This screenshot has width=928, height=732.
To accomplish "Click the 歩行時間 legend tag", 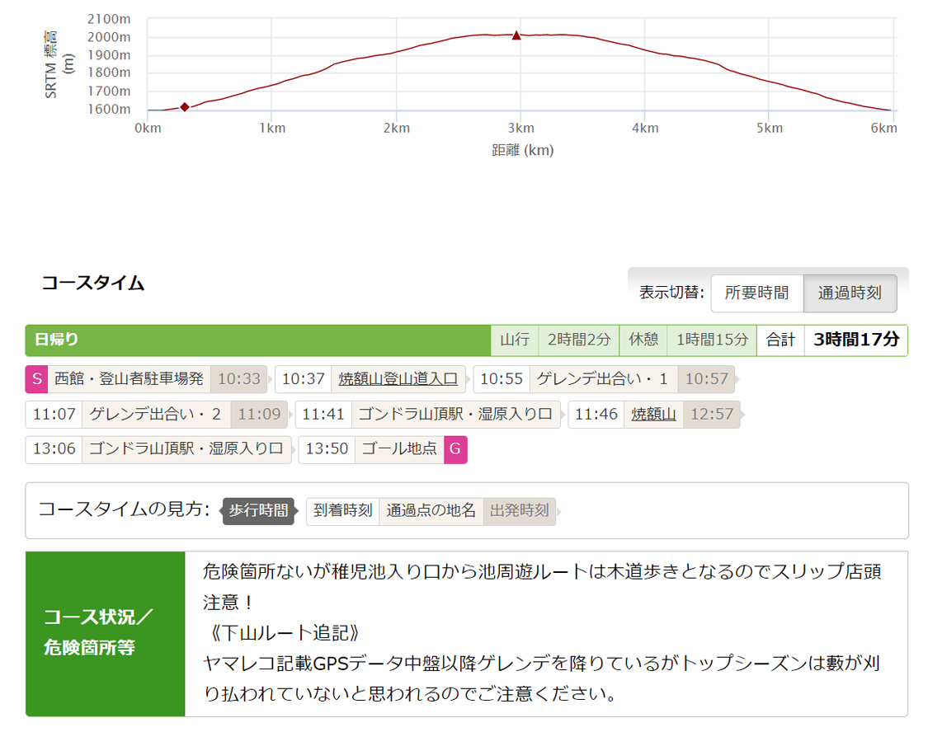I will coord(258,510).
